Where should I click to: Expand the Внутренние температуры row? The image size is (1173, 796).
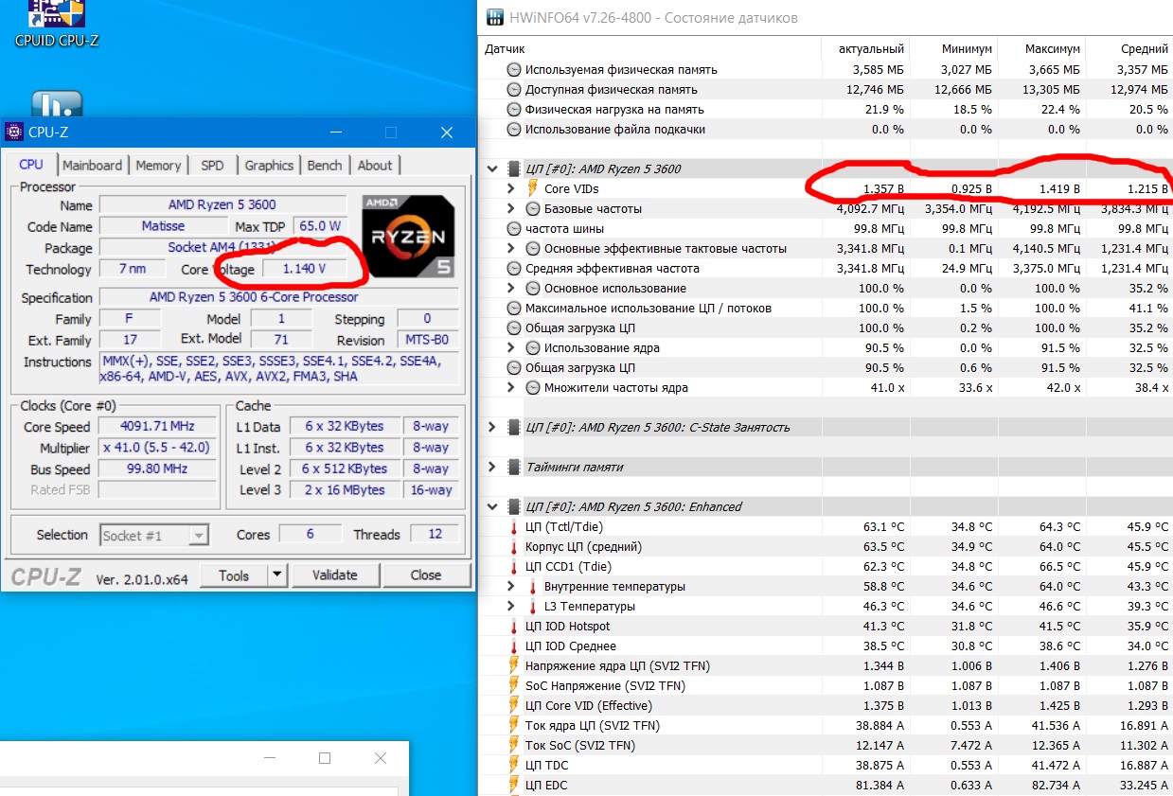click(511, 586)
